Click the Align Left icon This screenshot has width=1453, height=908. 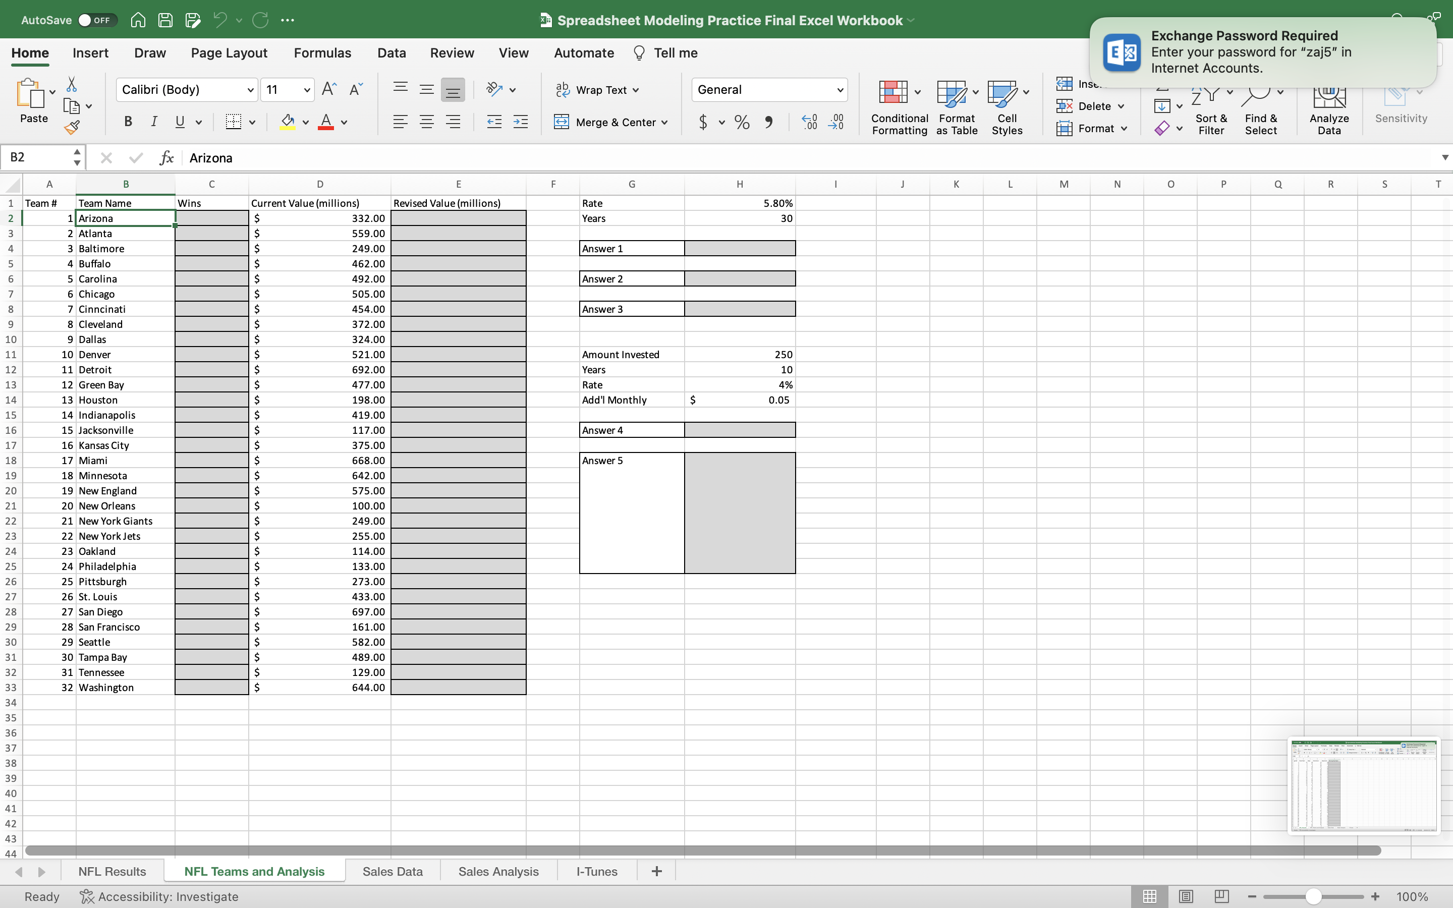click(x=400, y=122)
